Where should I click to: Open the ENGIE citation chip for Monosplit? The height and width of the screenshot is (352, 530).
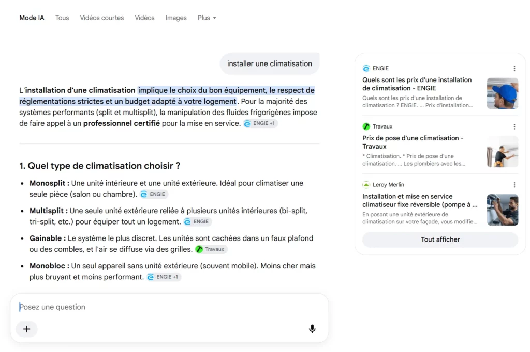[154, 194]
